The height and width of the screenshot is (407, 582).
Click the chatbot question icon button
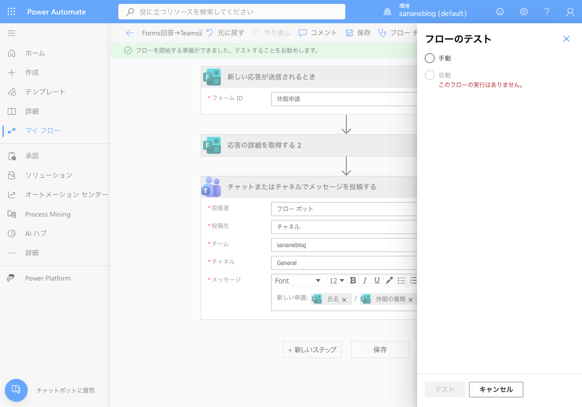[16, 390]
